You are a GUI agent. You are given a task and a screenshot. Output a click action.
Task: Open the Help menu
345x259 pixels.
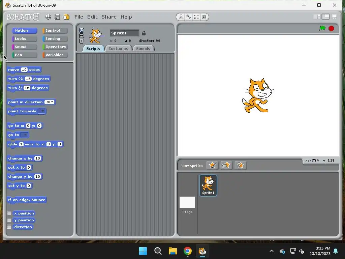pos(126,17)
